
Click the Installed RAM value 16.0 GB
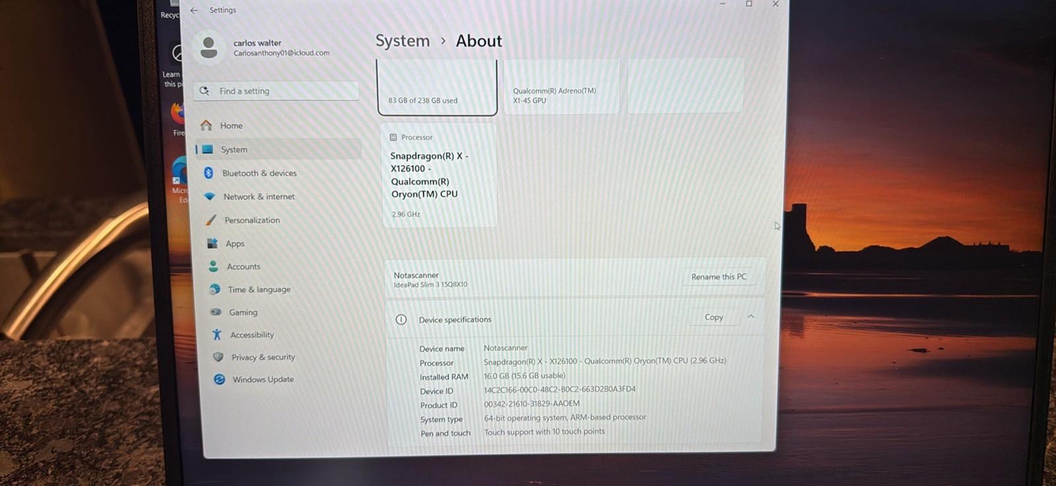525,375
